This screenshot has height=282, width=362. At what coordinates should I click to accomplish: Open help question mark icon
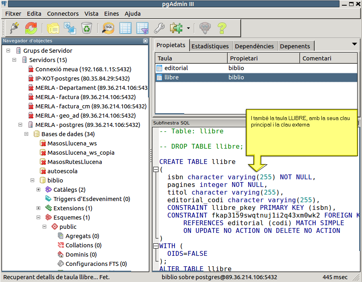pyautogui.click(x=222, y=28)
